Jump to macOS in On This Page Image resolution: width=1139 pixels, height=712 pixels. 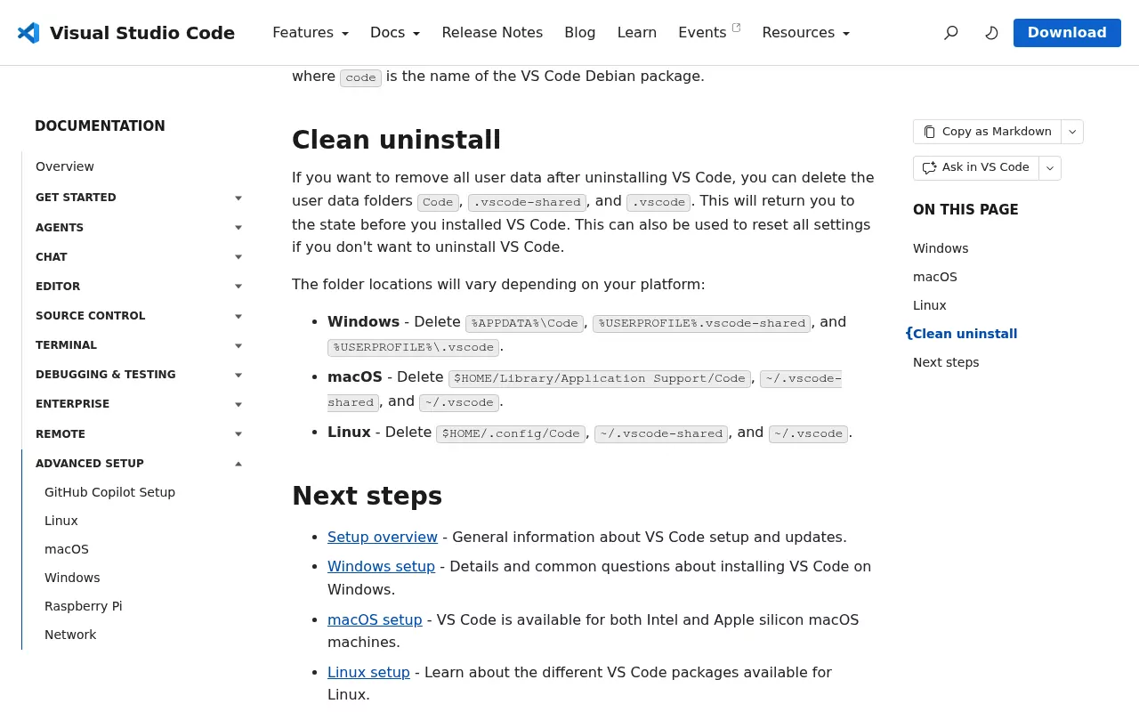pos(935,277)
